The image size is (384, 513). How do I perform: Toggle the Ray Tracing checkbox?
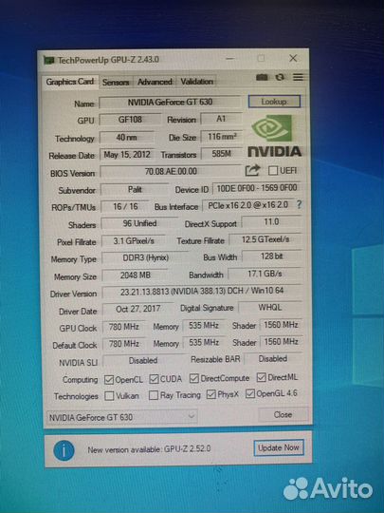(x=154, y=395)
